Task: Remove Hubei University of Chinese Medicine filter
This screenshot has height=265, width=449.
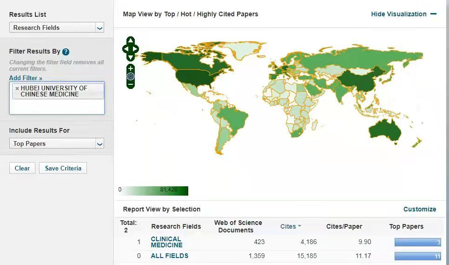Action: tap(17, 88)
